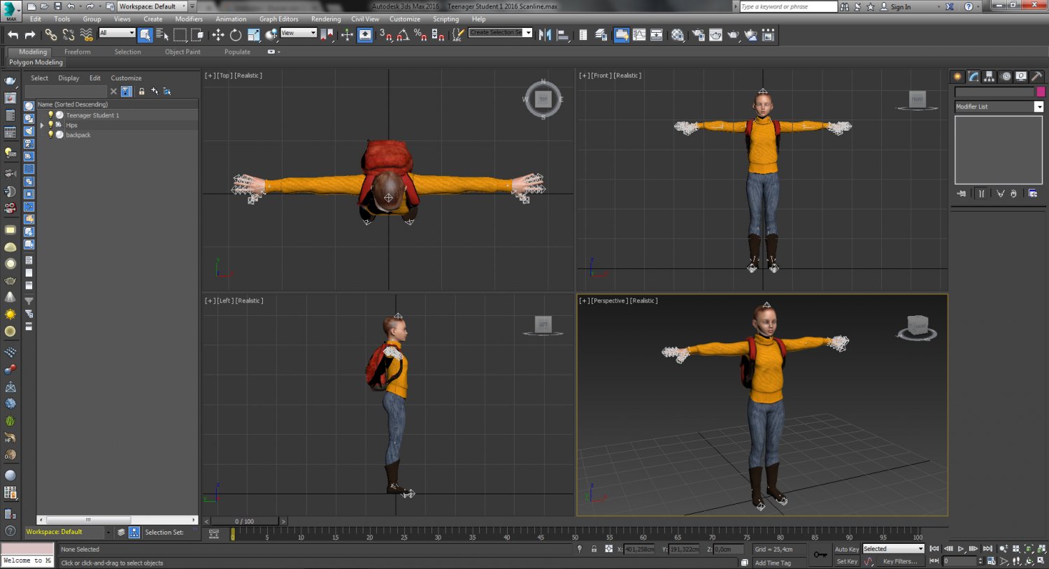Open the Animation menu
The width and height of the screenshot is (1049, 569).
(x=231, y=19)
